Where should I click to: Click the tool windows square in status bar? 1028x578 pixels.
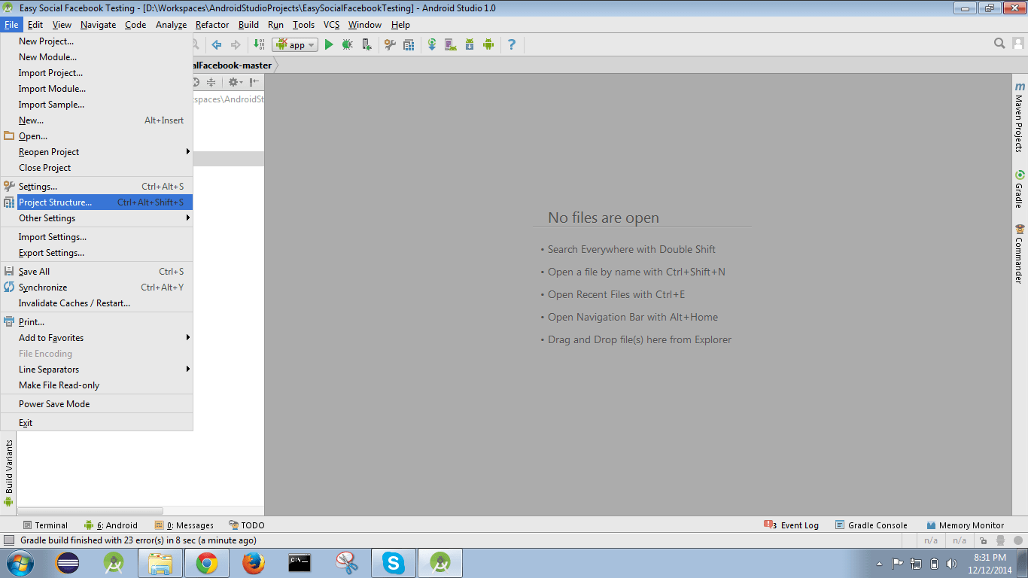[9, 540]
